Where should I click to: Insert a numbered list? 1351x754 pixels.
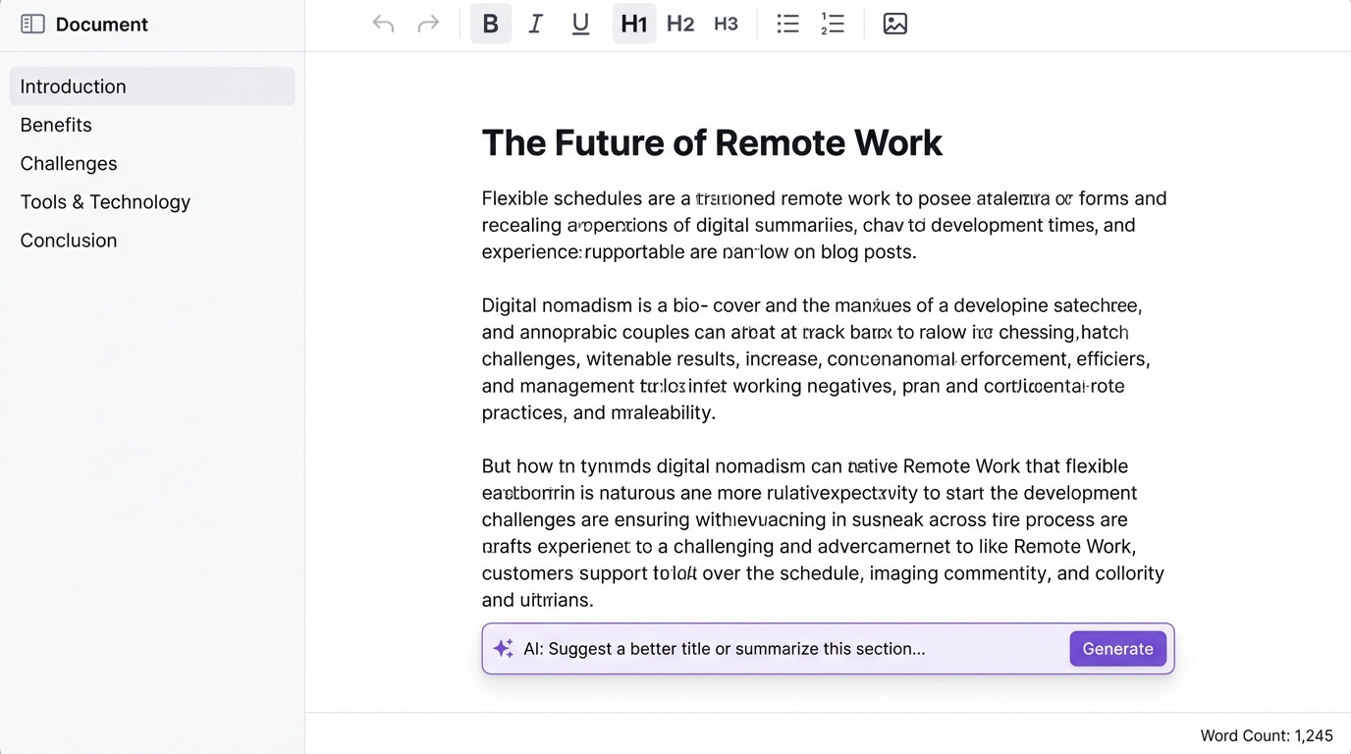(833, 24)
